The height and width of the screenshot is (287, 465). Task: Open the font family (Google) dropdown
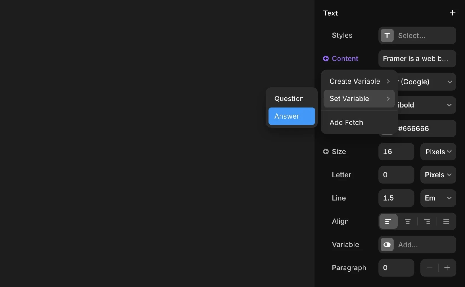tap(427, 82)
